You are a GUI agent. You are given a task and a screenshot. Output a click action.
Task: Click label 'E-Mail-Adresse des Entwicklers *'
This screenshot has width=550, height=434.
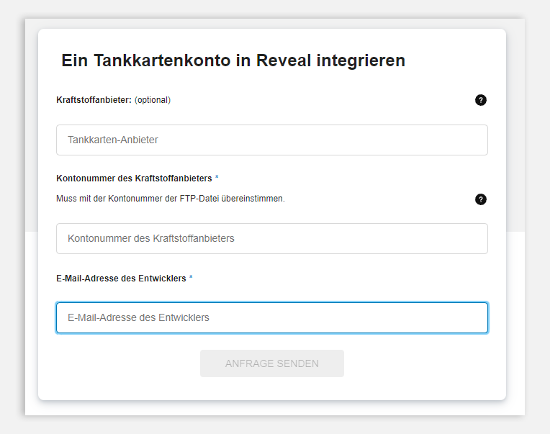[x=125, y=279]
